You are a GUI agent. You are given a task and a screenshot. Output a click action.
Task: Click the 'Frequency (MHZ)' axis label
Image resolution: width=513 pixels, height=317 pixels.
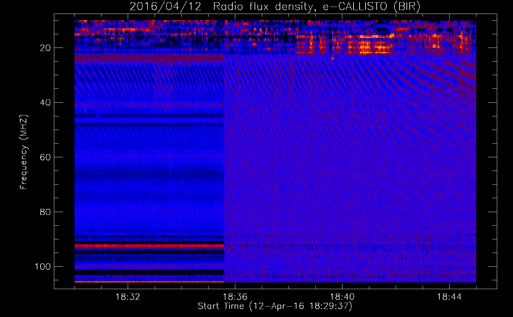[24, 152]
